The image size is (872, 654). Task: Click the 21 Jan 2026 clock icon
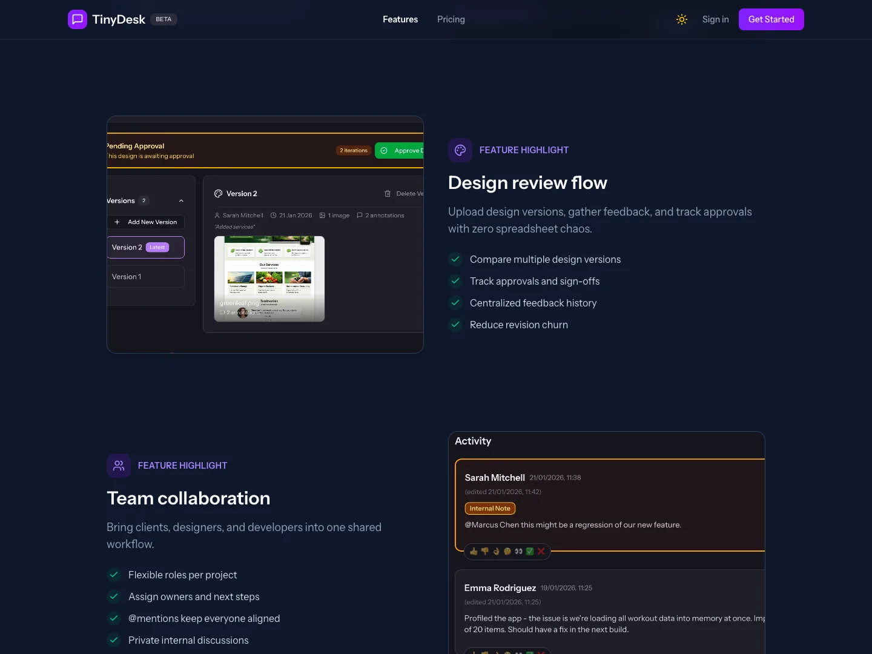pyautogui.click(x=273, y=216)
